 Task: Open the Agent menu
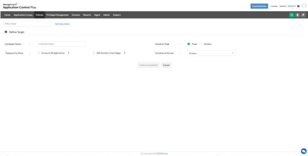pos(97,15)
